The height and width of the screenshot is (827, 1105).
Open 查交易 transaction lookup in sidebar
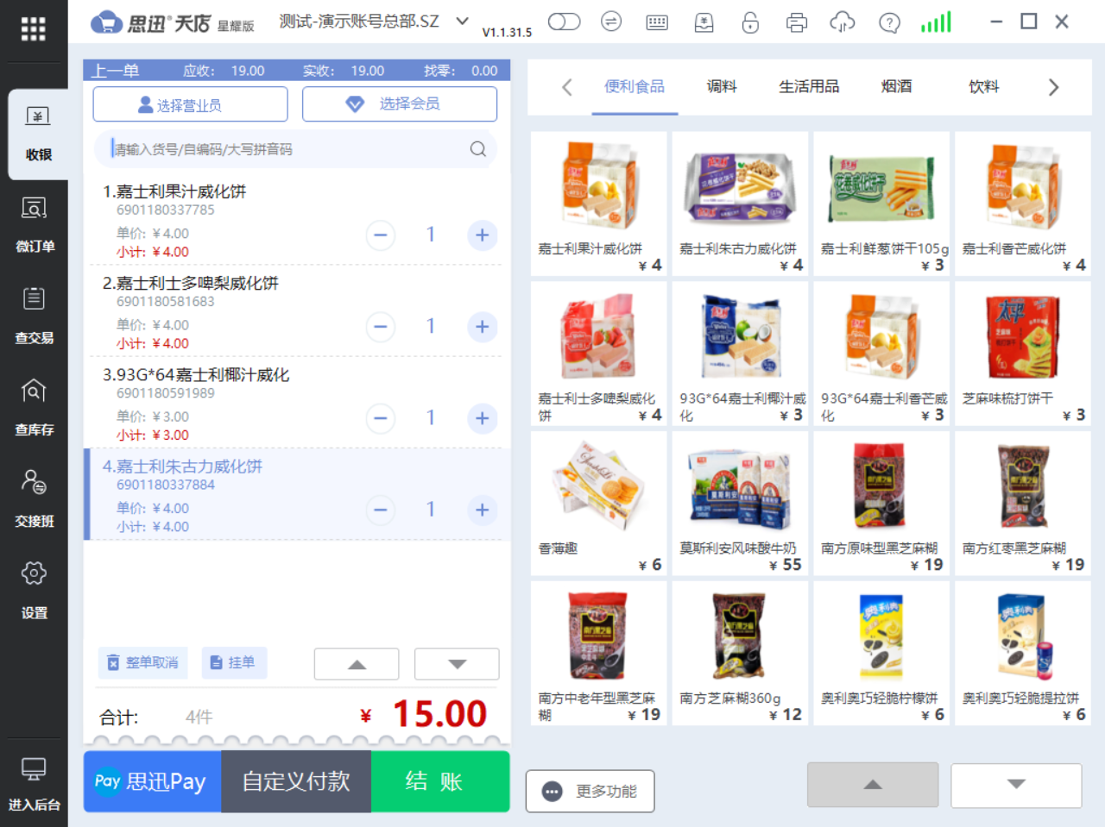coord(34,316)
